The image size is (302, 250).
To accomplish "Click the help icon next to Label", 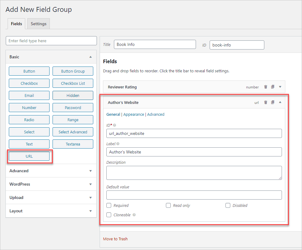I will (118, 144).
